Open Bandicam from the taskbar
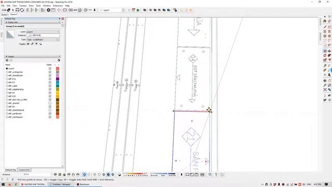Image resolution: width=332 pixels, height=187 pixels. [83, 184]
